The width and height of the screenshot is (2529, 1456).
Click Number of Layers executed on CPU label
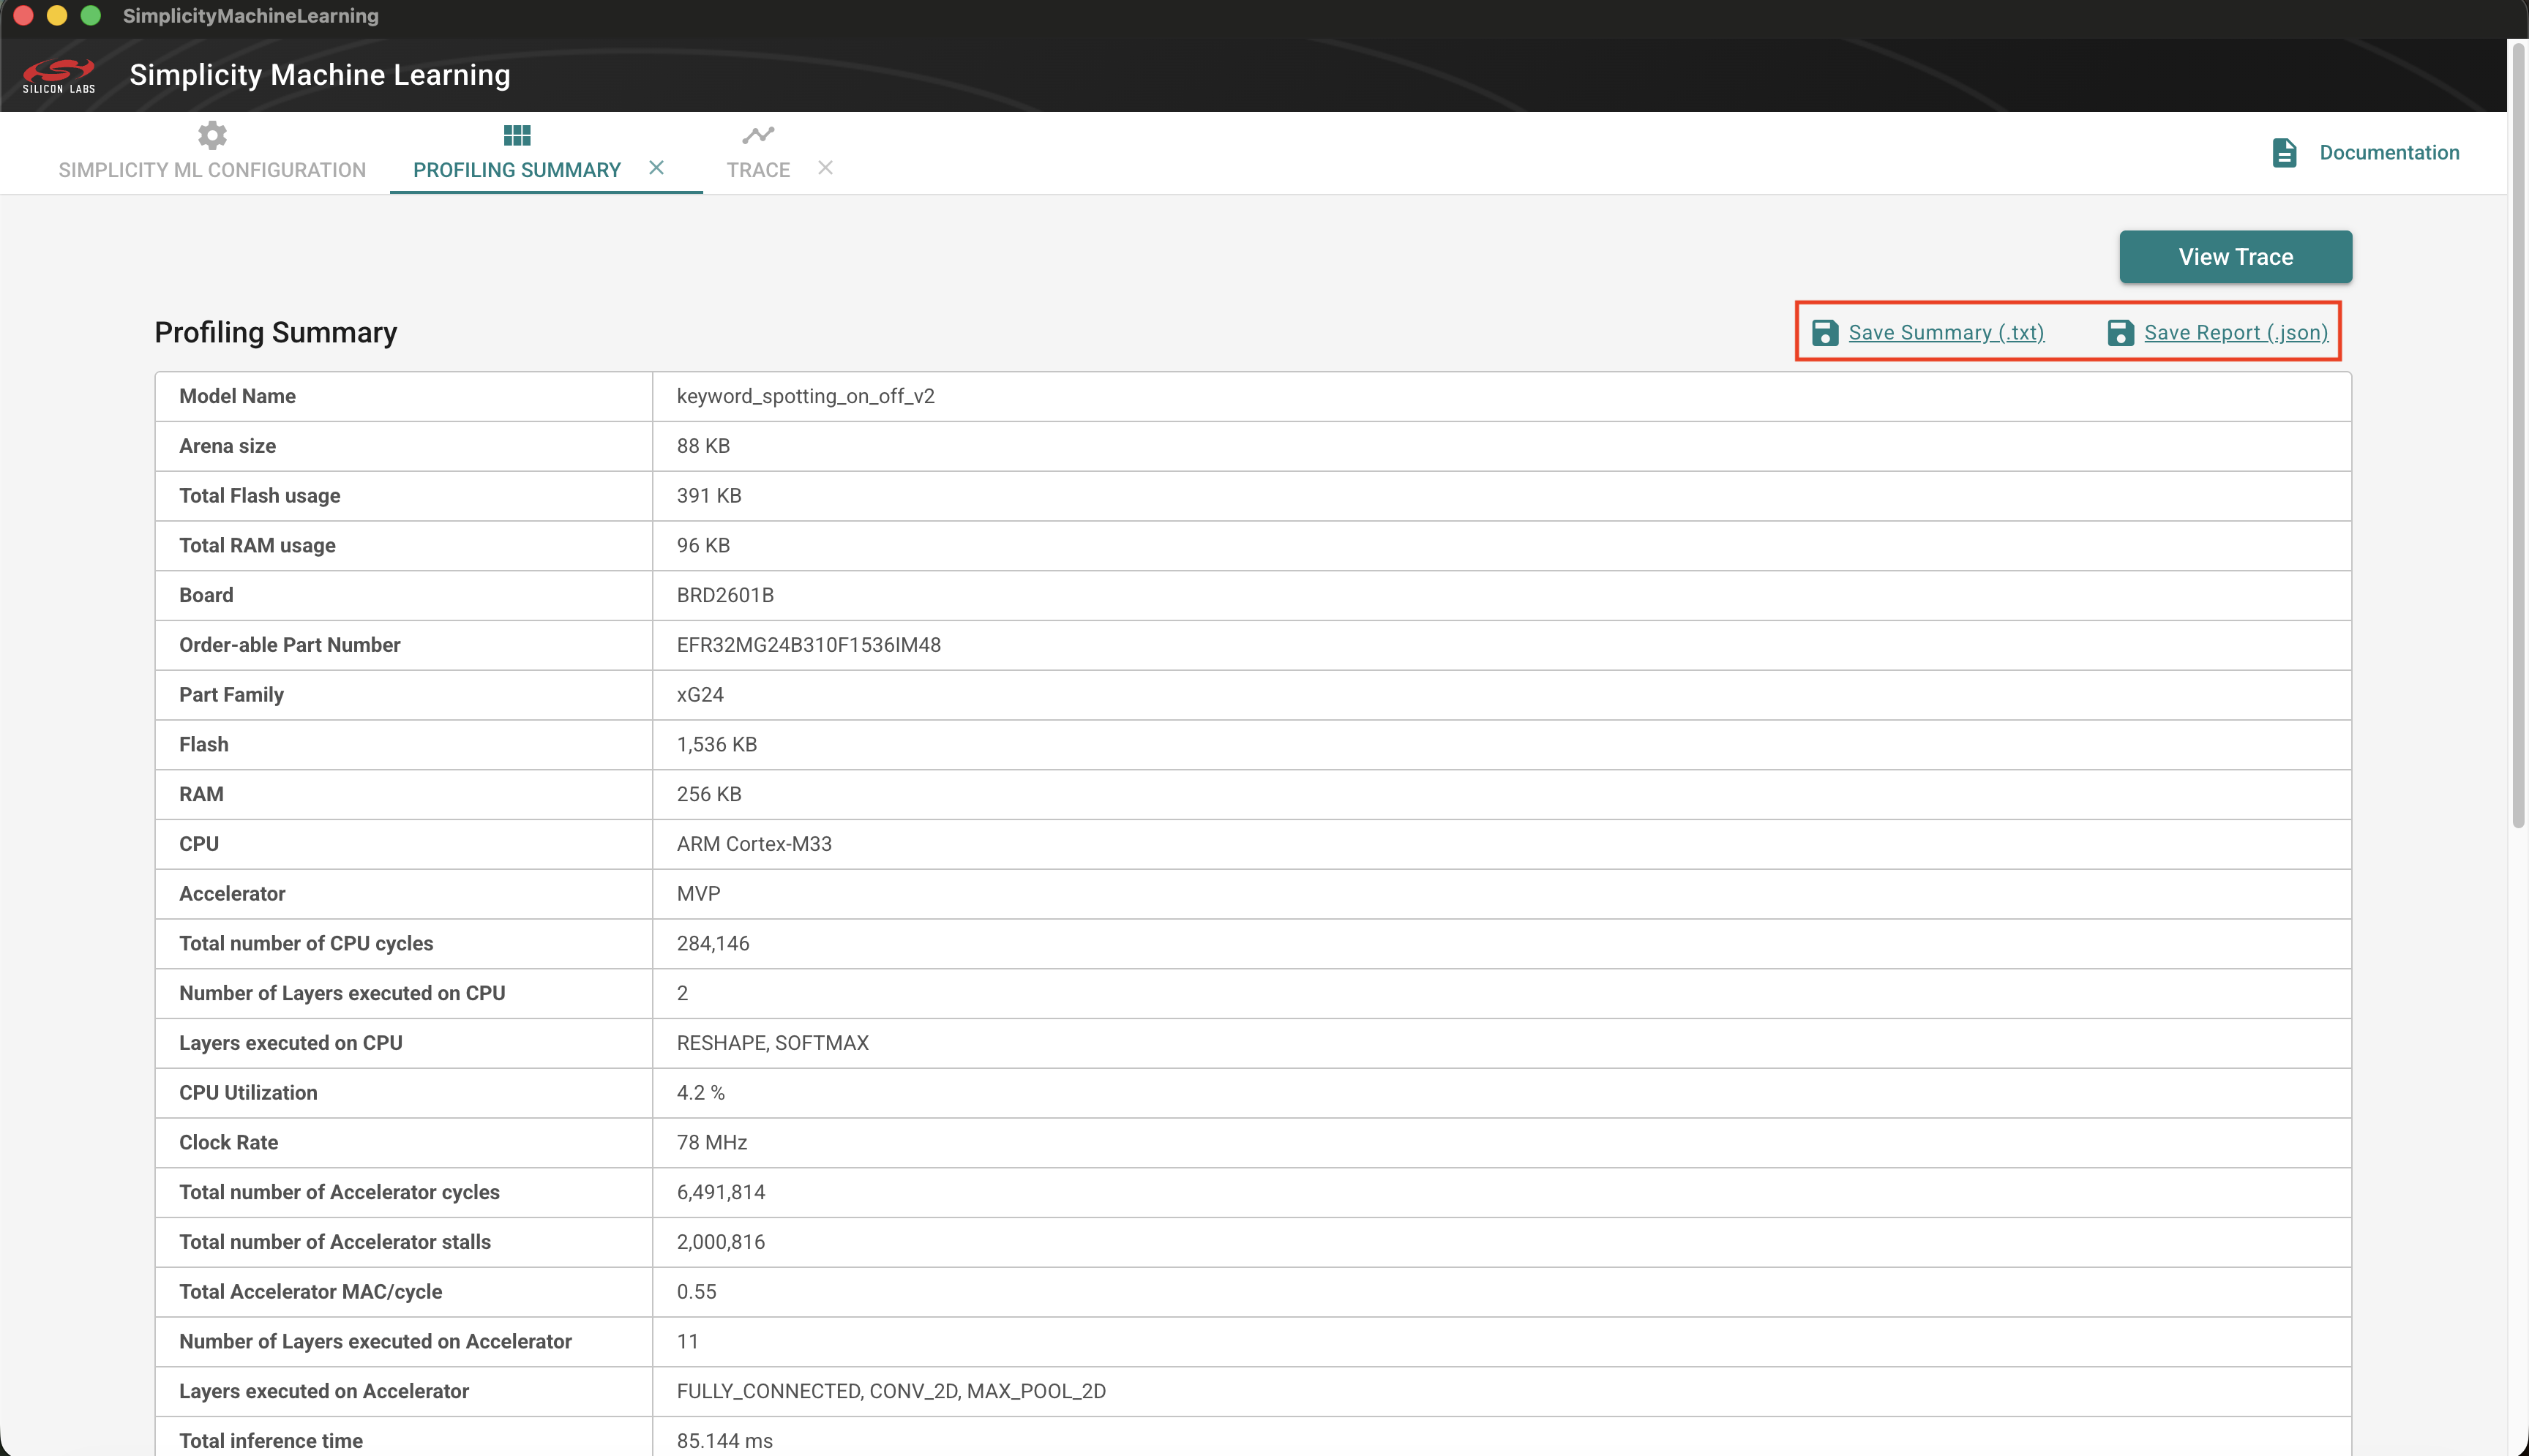[x=342, y=994]
